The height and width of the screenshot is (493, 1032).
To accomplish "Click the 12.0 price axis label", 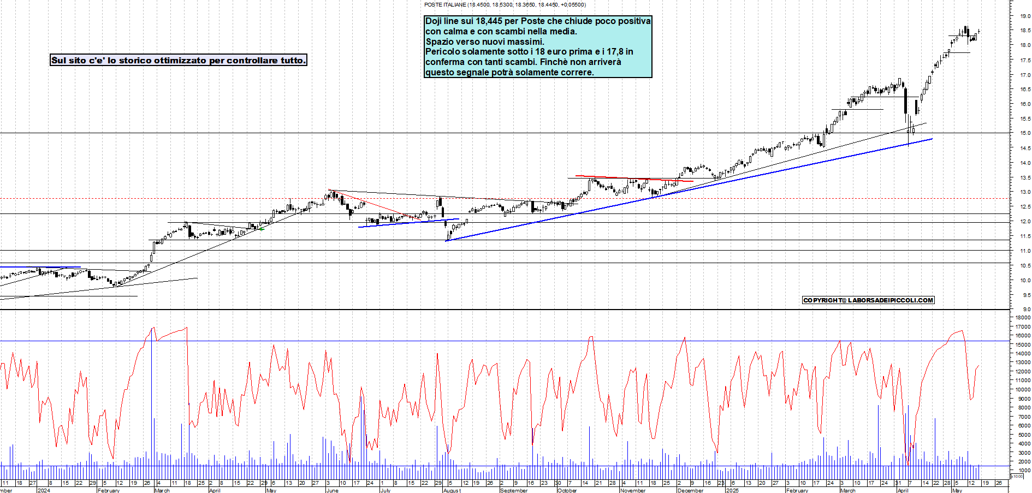I will pyautogui.click(x=1024, y=222).
